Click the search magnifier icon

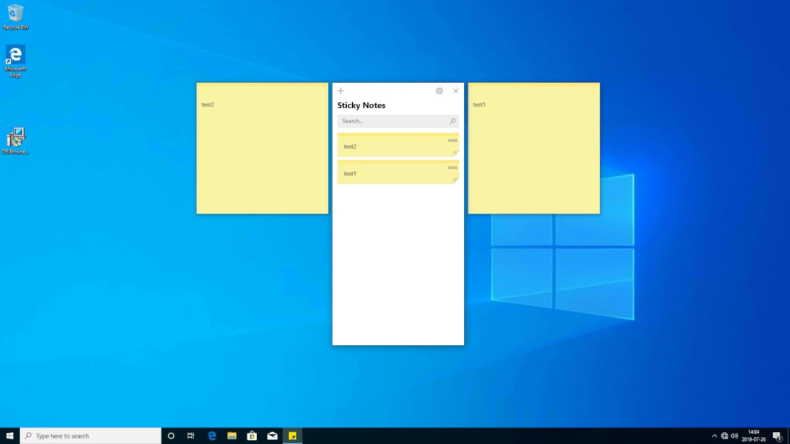(x=452, y=121)
